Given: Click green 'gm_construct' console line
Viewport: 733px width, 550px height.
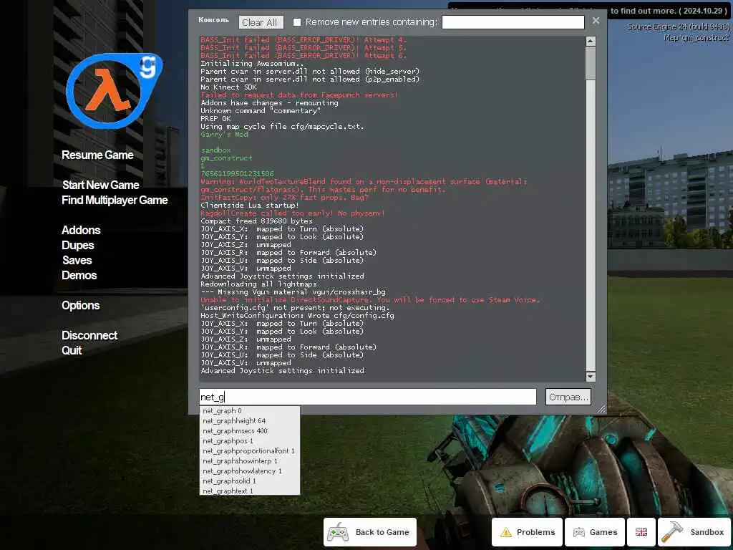Looking at the screenshot, I should click(226, 158).
